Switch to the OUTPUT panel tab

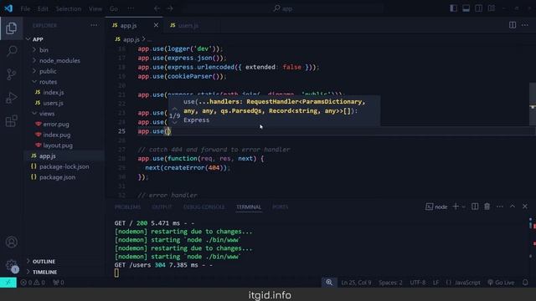click(162, 207)
